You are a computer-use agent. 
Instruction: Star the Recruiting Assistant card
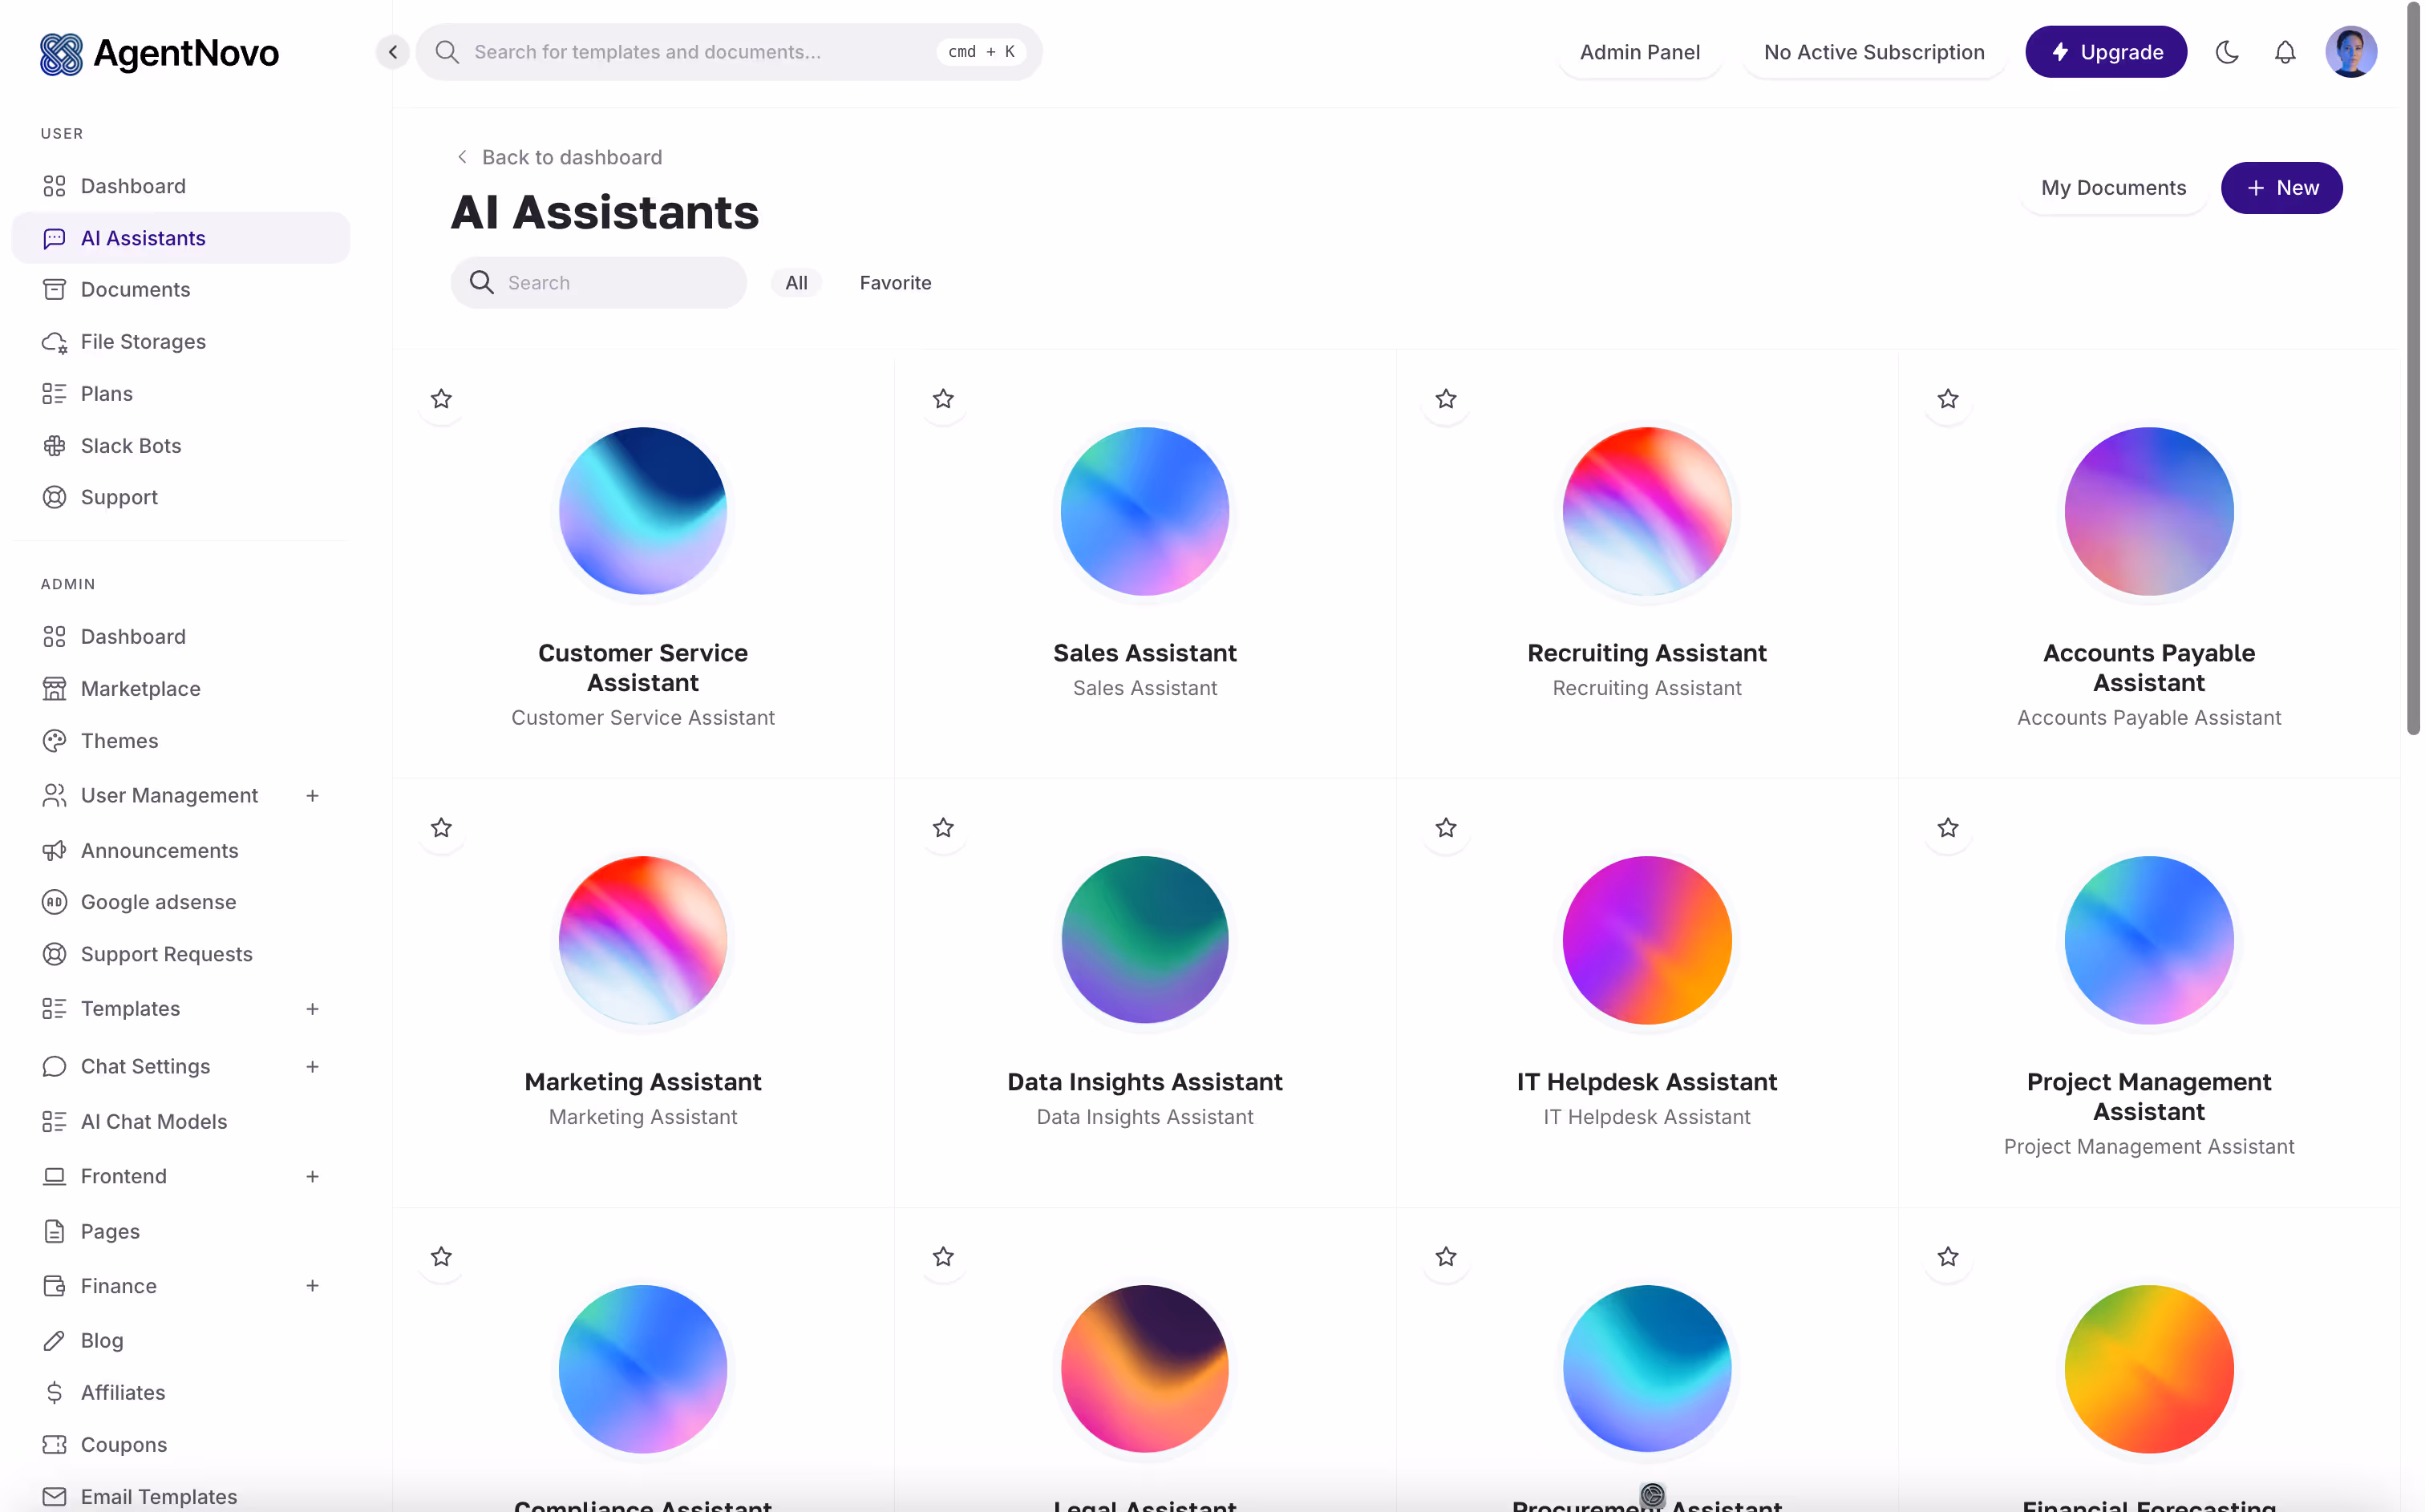click(x=1445, y=399)
